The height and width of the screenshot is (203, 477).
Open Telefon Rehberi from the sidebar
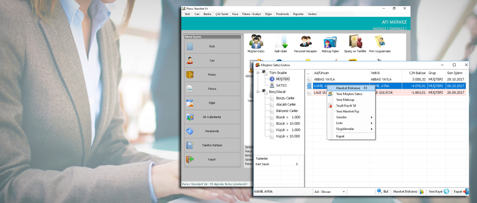212,145
